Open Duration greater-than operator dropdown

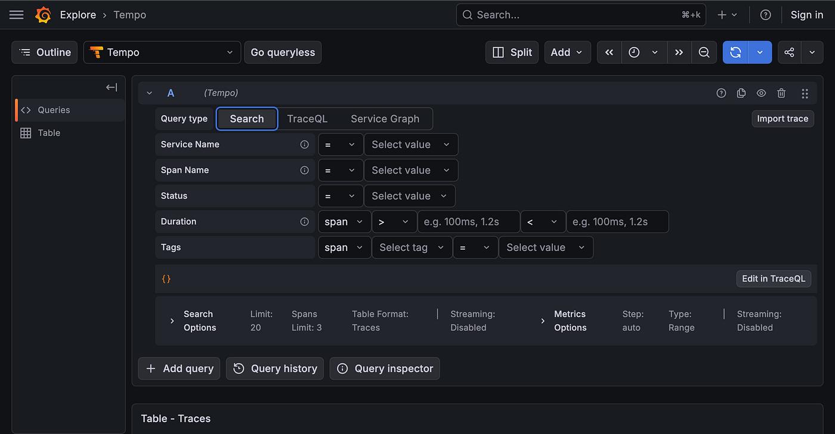coord(394,222)
